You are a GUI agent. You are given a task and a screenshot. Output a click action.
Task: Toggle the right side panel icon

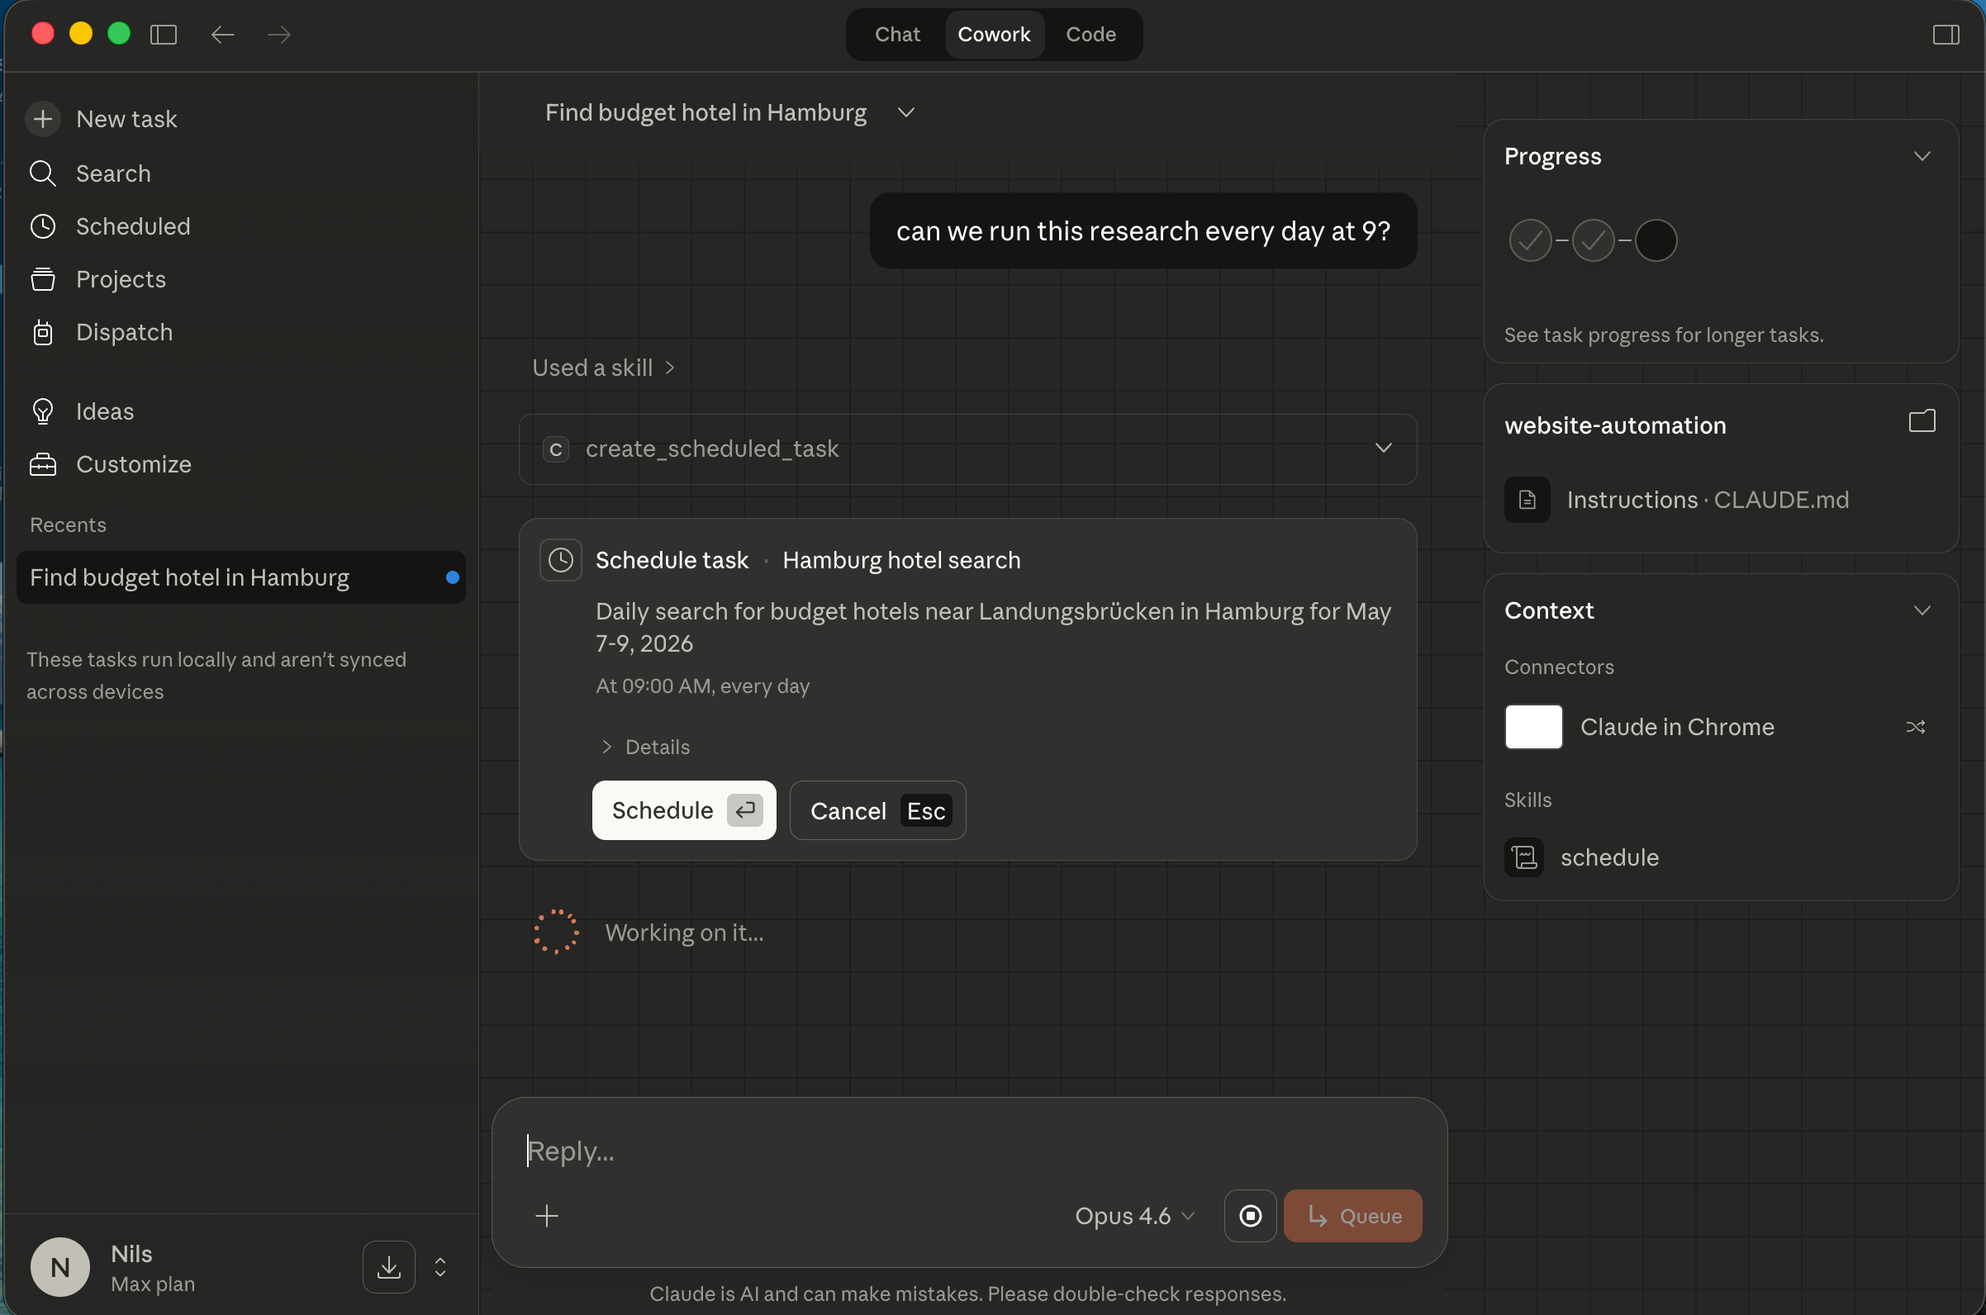click(x=1946, y=35)
